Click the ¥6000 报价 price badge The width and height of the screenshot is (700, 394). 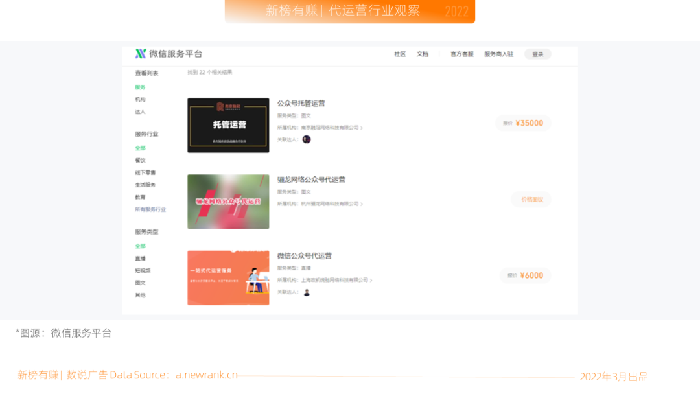click(x=525, y=275)
